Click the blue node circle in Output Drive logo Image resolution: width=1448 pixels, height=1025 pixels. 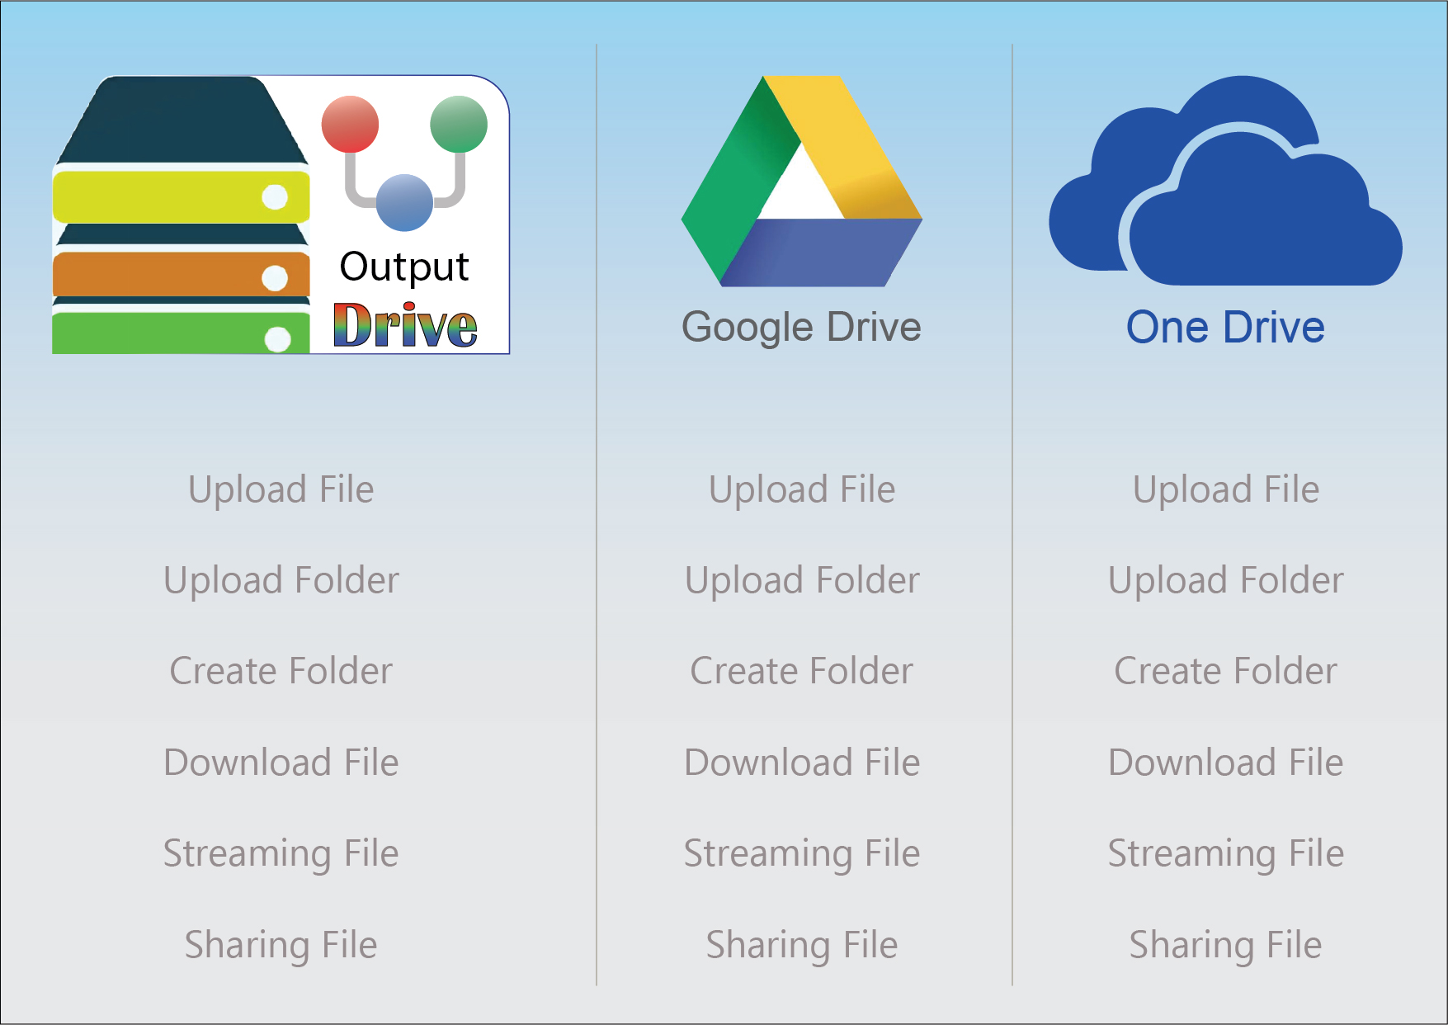404,202
